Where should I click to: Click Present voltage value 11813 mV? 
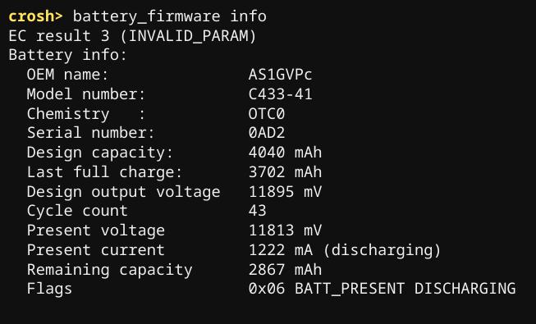click(285, 230)
